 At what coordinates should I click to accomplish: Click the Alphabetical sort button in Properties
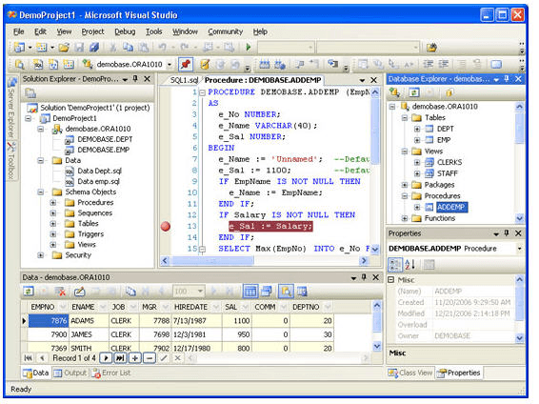click(410, 264)
